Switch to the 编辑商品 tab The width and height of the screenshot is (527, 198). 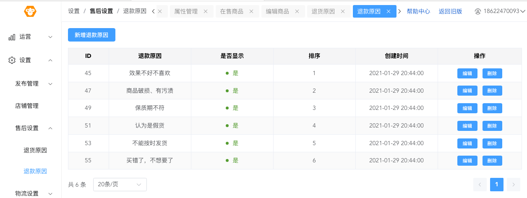point(277,12)
